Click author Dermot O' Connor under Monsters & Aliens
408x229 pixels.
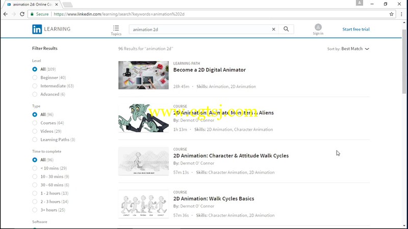(197, 120)
